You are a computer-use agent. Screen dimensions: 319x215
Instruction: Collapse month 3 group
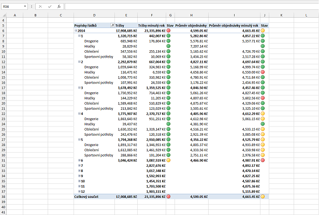(80, 88)
